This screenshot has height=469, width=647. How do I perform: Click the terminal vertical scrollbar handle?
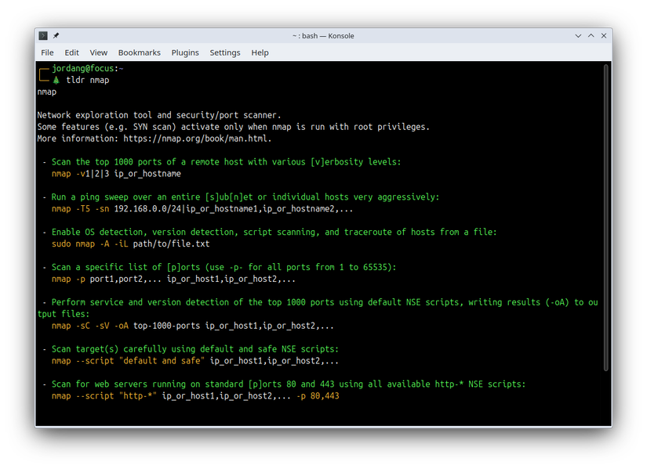[x=606, y=218]
